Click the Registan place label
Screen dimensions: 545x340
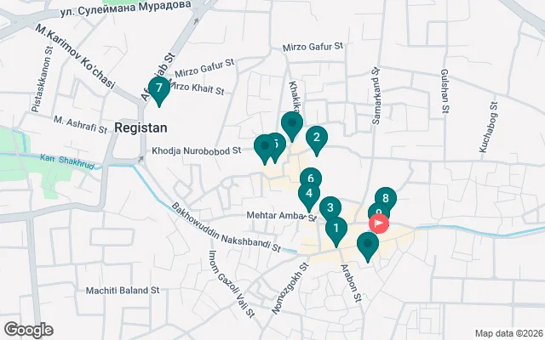[x=139, y=127]
